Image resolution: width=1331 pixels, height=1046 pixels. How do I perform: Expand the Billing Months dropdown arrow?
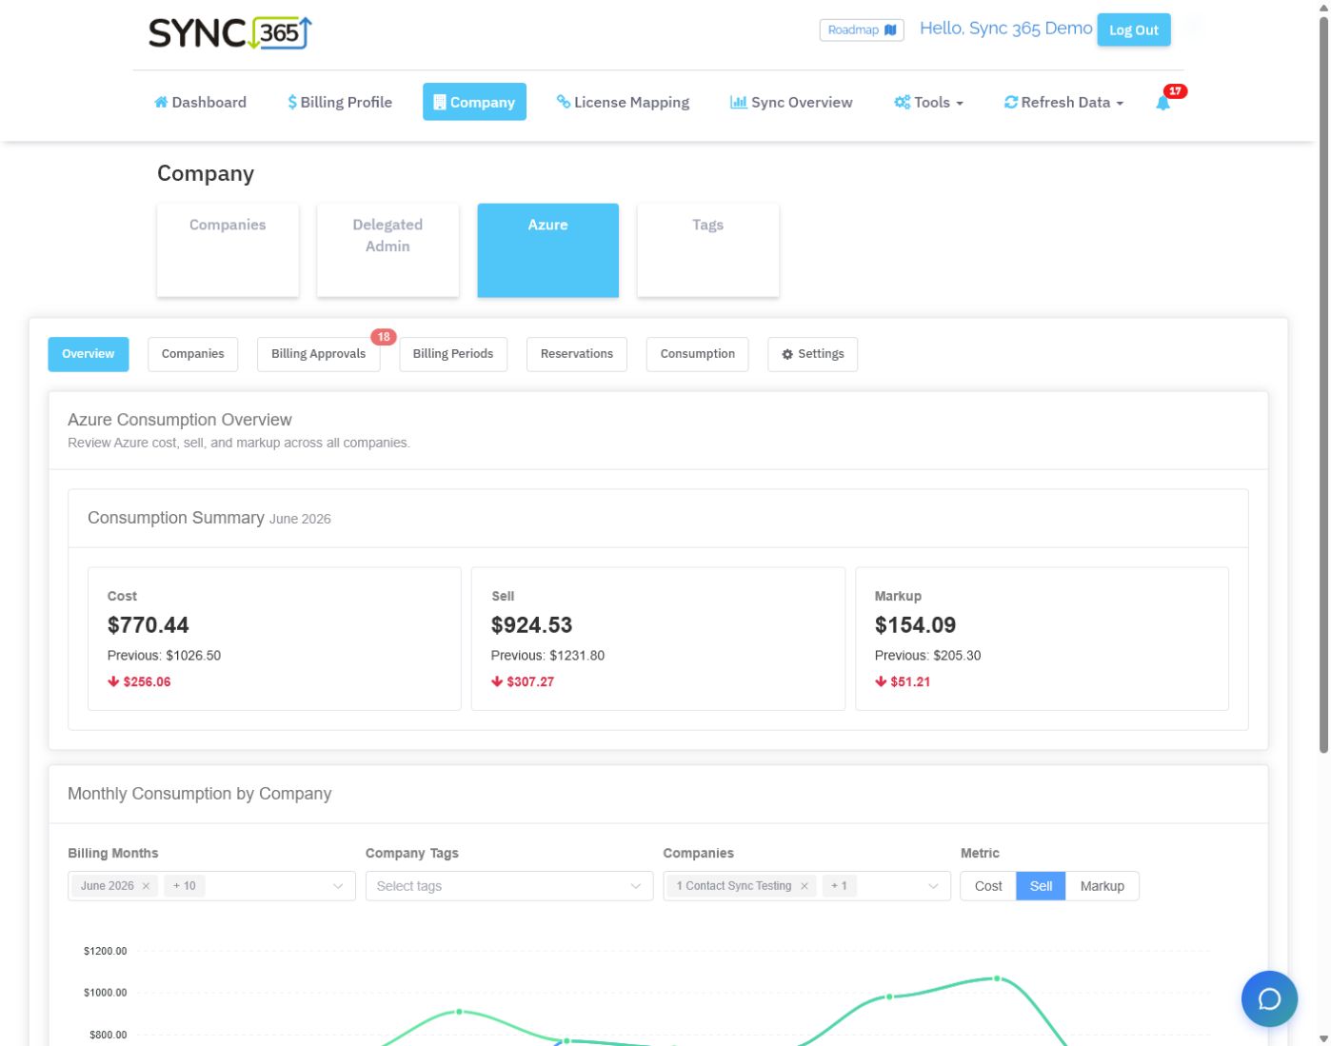(338, 886)
